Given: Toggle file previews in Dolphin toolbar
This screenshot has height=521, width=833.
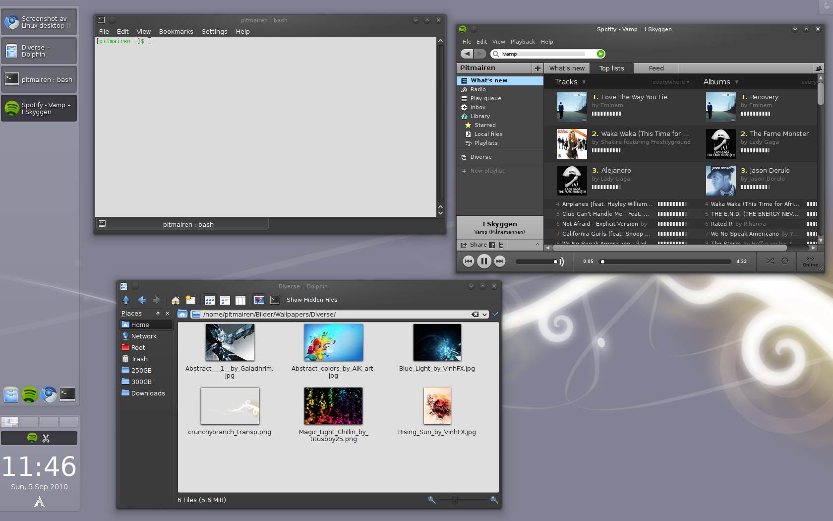Looking at the screenshot, I should 259,300.
